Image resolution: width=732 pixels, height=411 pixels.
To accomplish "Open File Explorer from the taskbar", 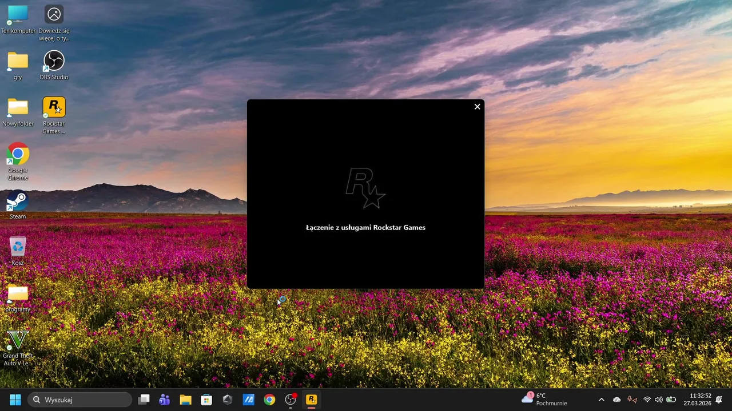I will [185, 400].
